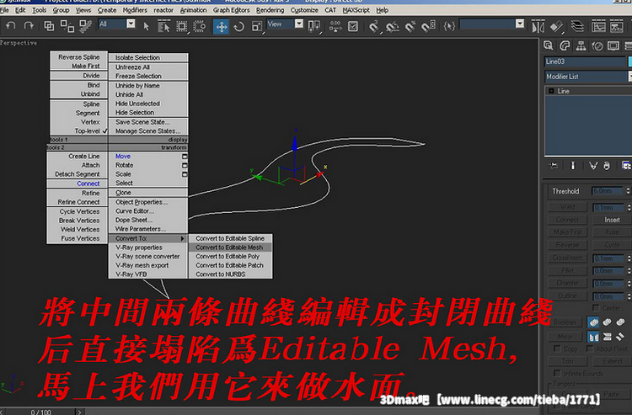This screenshot has height=415, width=632.
Task: Pick the Rectangular Selection Region tool
Action: [182, 27]
